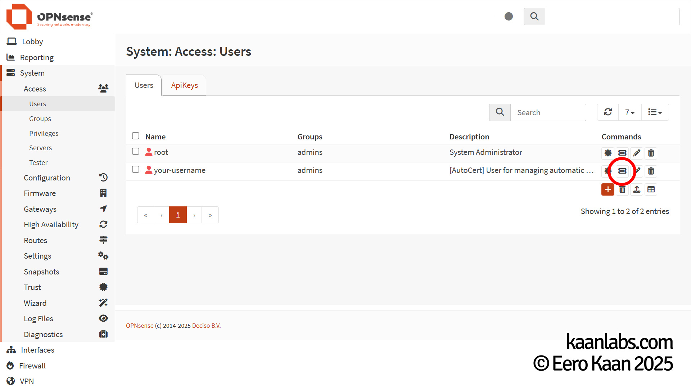
Task: Click the Log Files eye icon
Action: pos(103,318)
